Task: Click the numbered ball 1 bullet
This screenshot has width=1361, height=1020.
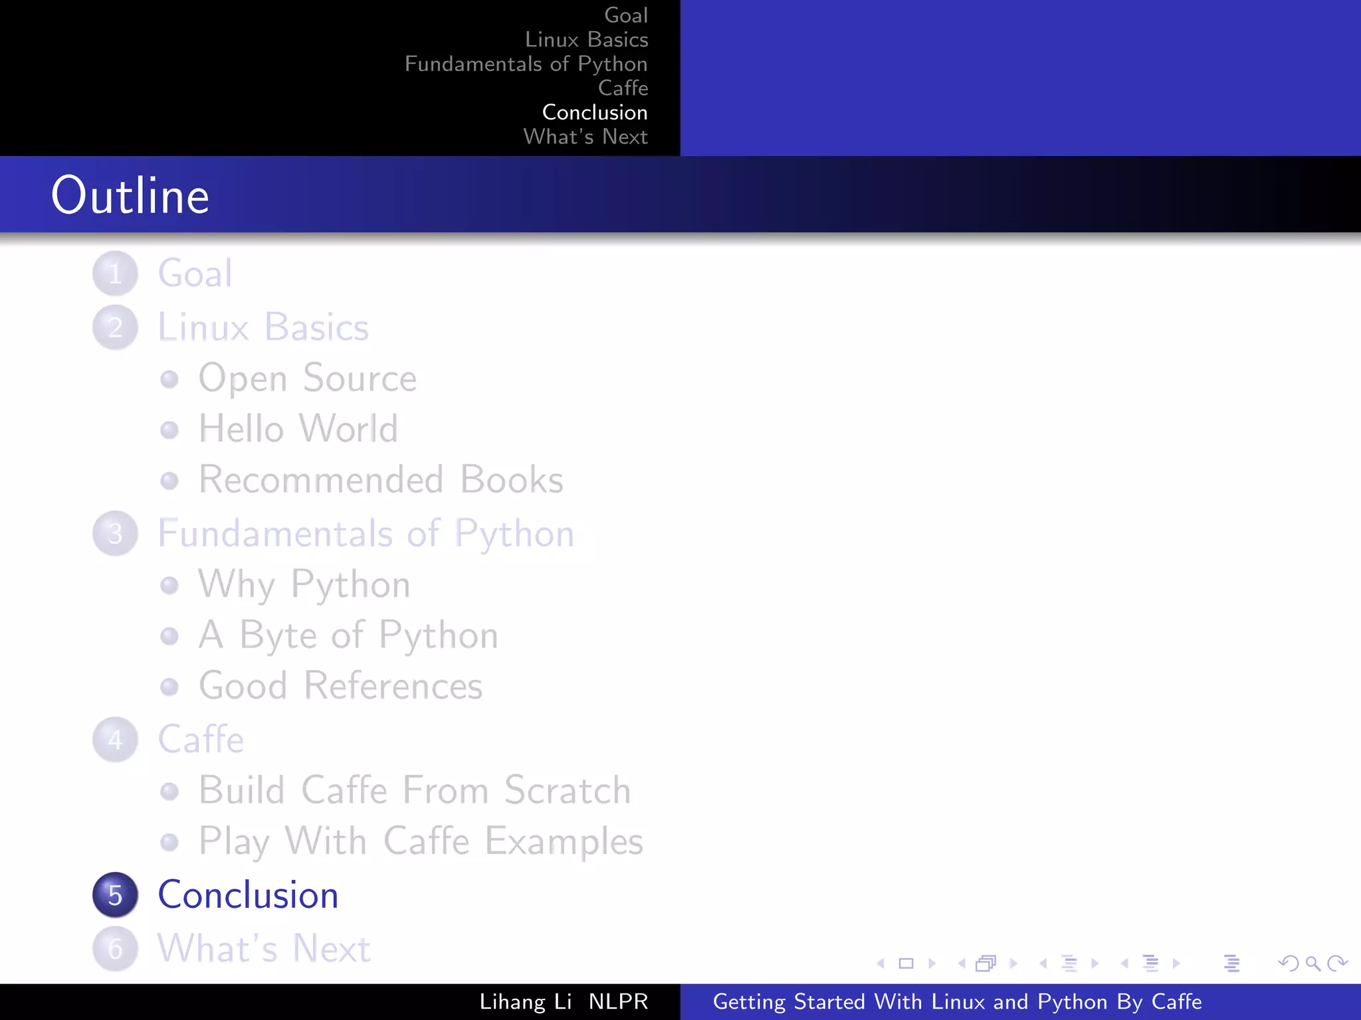Action: coord(115,274)
